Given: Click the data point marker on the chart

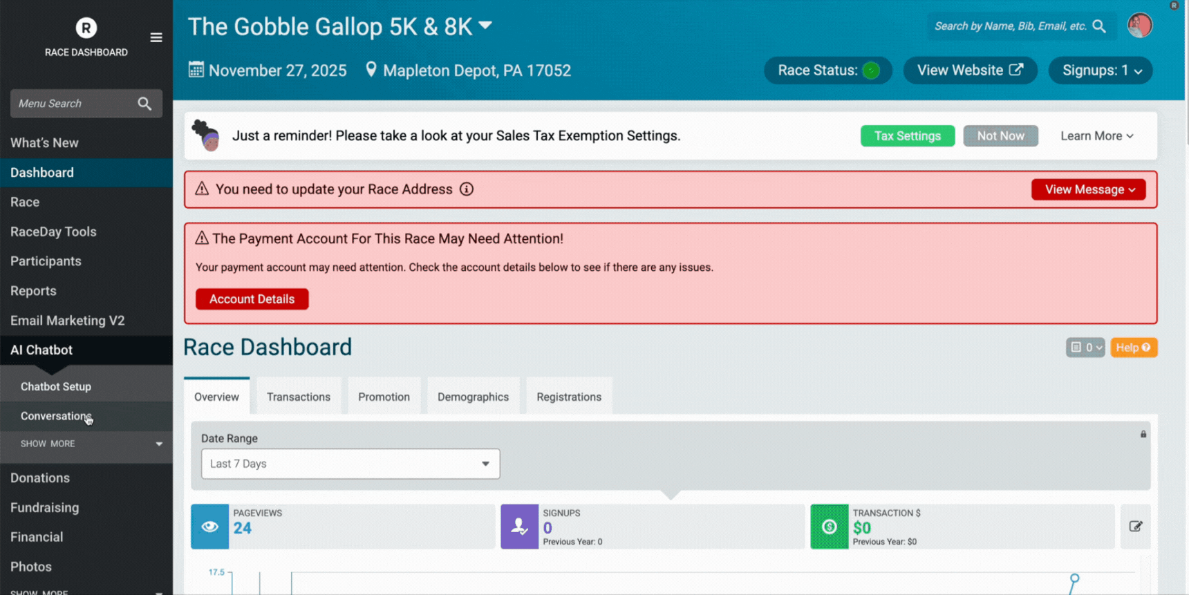Looking at the screenshot, I should pos(1074,578).
